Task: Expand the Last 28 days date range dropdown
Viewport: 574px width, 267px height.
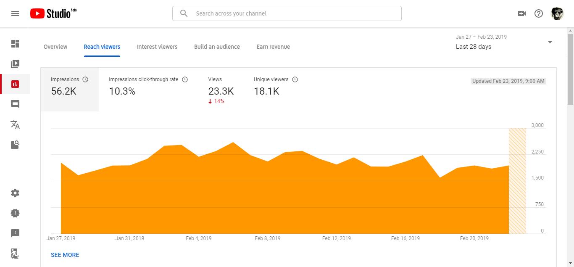Action: (x=550, y=42)
